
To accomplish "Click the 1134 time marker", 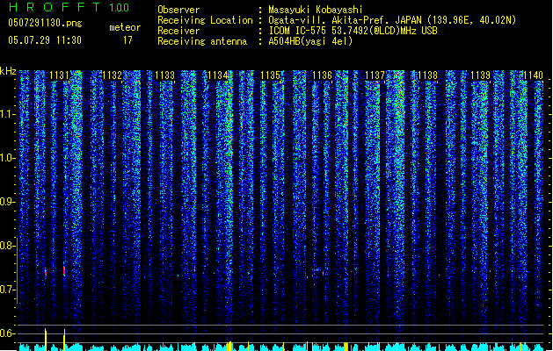I will point(218,75).
